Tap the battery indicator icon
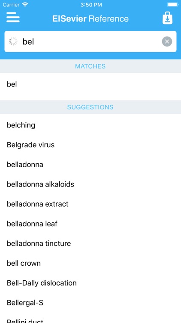 click(x=173, y=5)
